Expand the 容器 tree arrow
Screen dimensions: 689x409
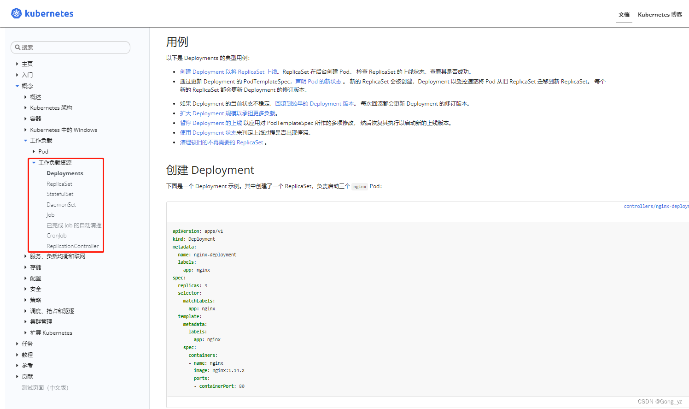point(25,119)
